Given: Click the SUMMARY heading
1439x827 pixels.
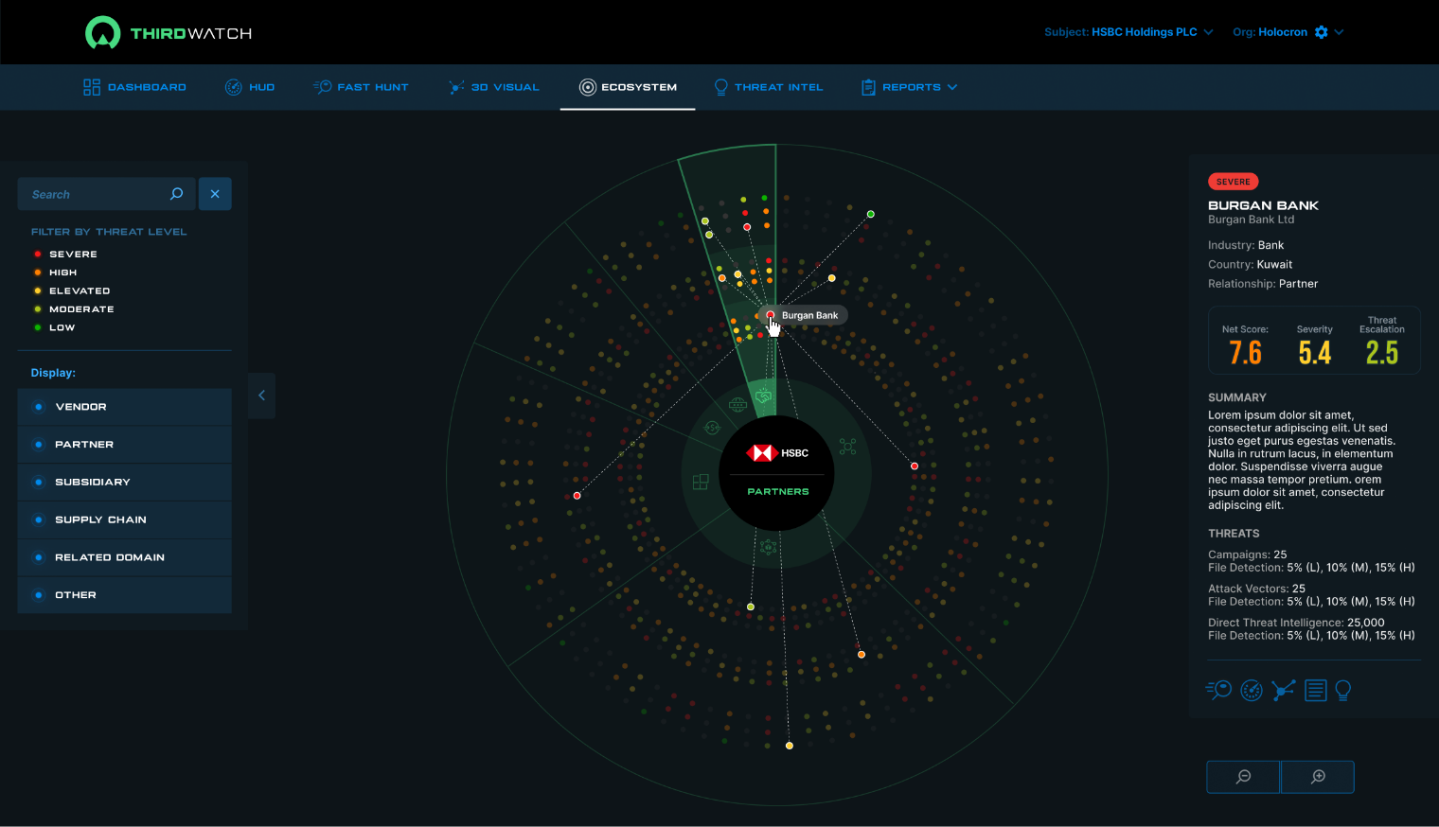Looking at the screenshot, I should coord(1237,397).
